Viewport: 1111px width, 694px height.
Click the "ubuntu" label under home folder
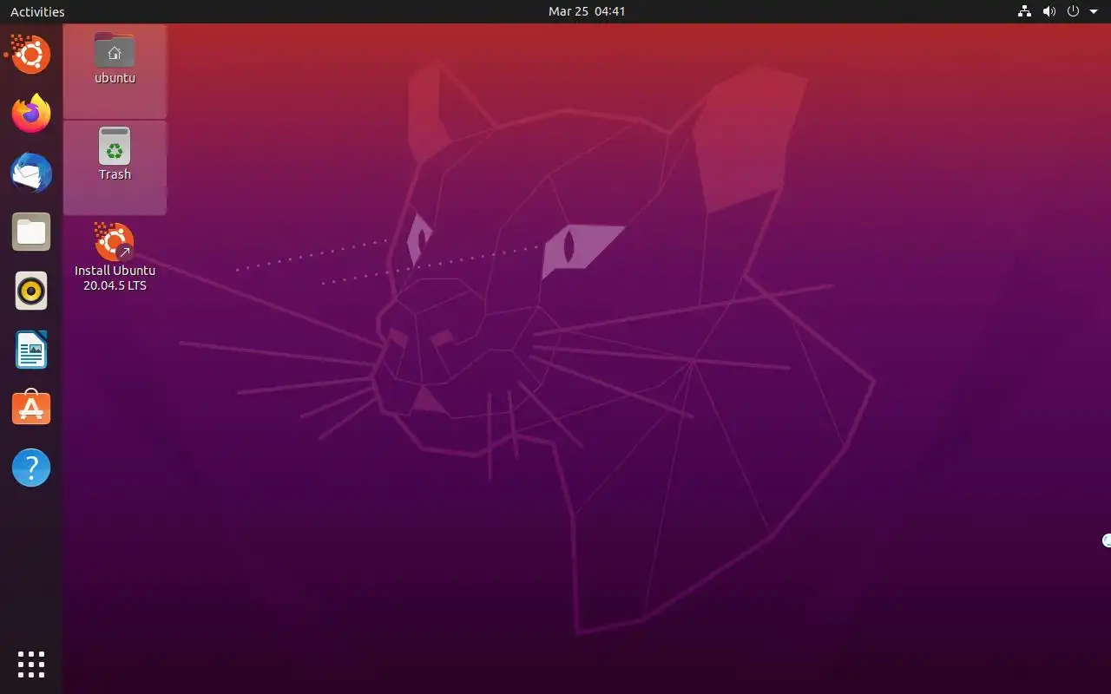tap(115, 78)
